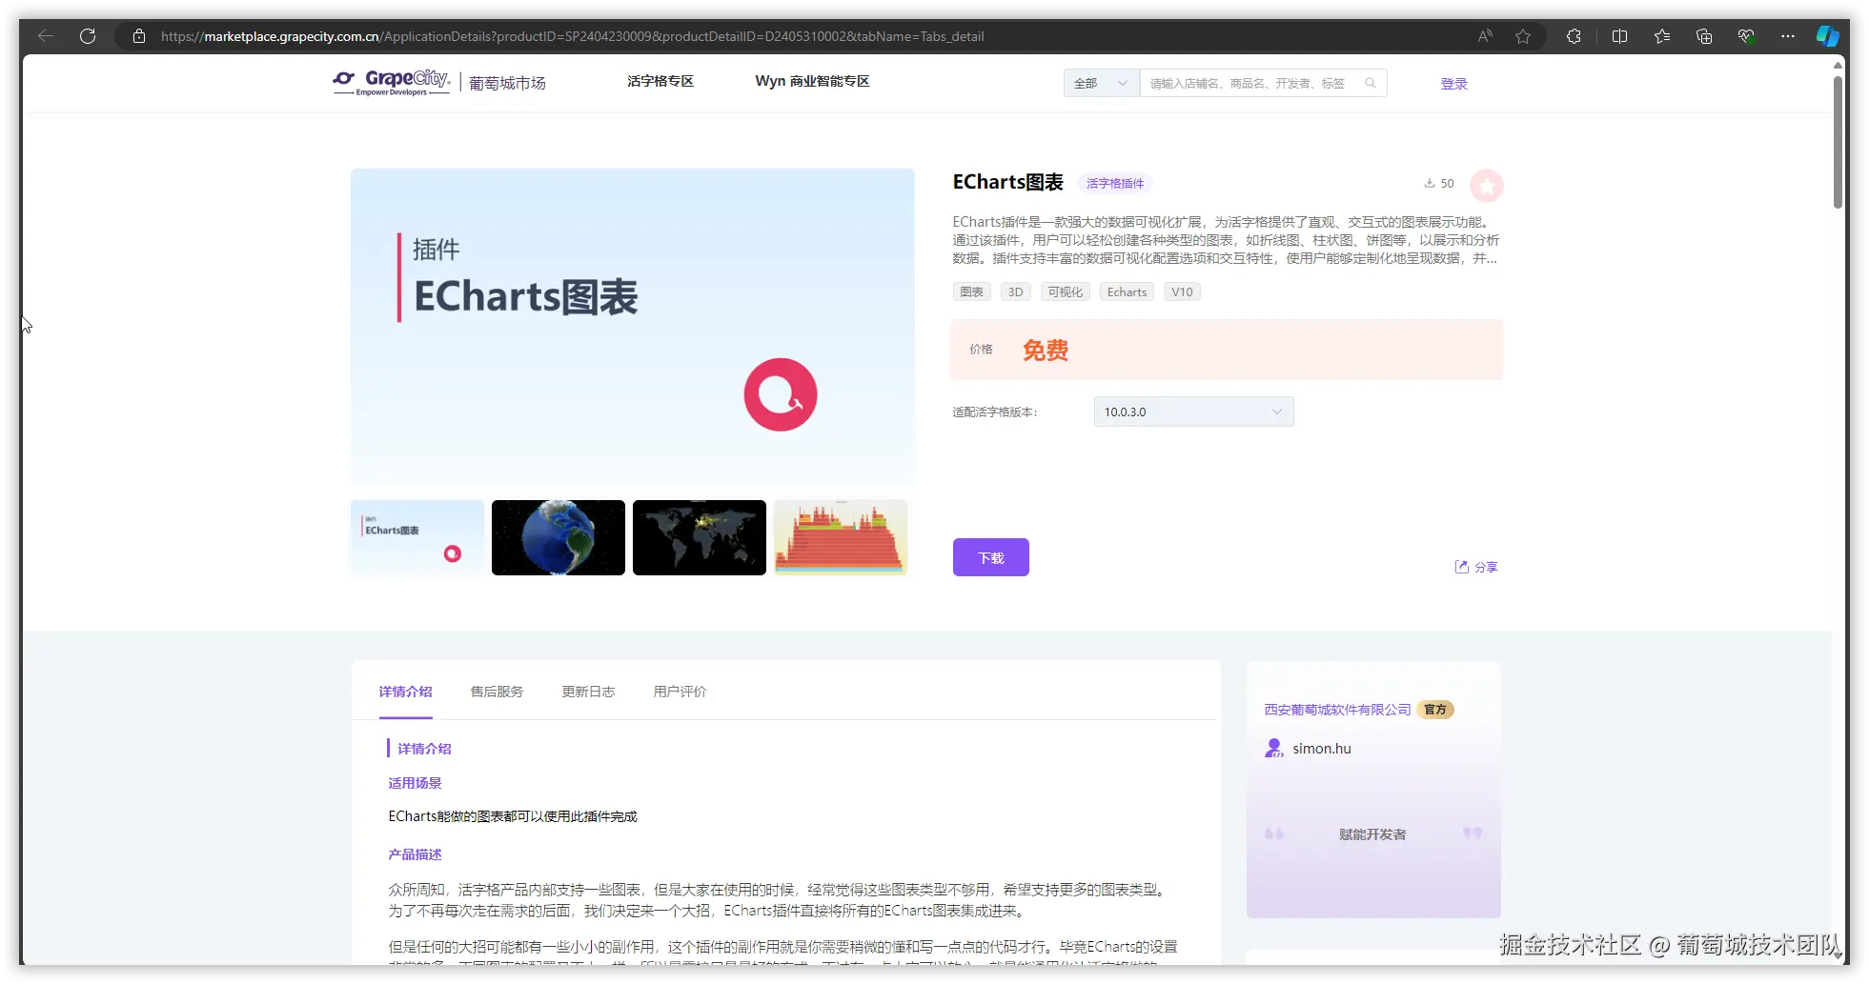Click the 免费 price text
1869x984 pixels.
(x=1046, y=351)
